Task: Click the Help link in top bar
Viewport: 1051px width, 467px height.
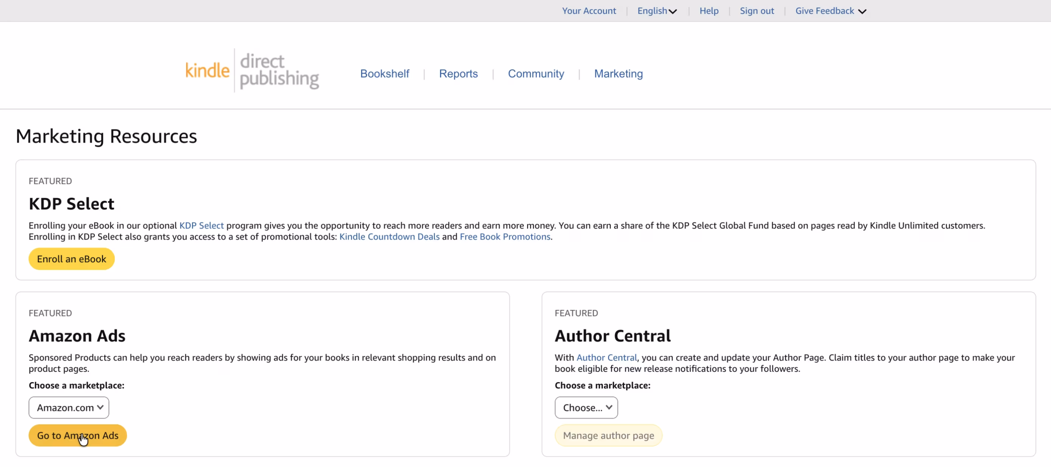Action: tap(709, 11)
